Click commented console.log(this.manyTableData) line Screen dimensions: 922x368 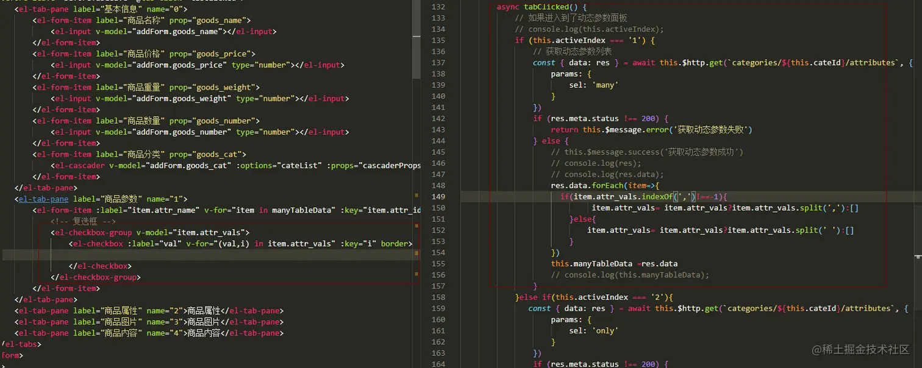[630, 275]
